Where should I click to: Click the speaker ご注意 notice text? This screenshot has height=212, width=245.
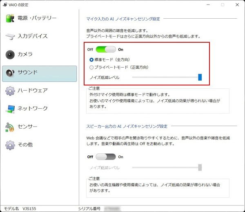pos(155,188)
